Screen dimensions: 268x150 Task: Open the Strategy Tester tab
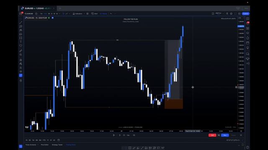(57, 145)
